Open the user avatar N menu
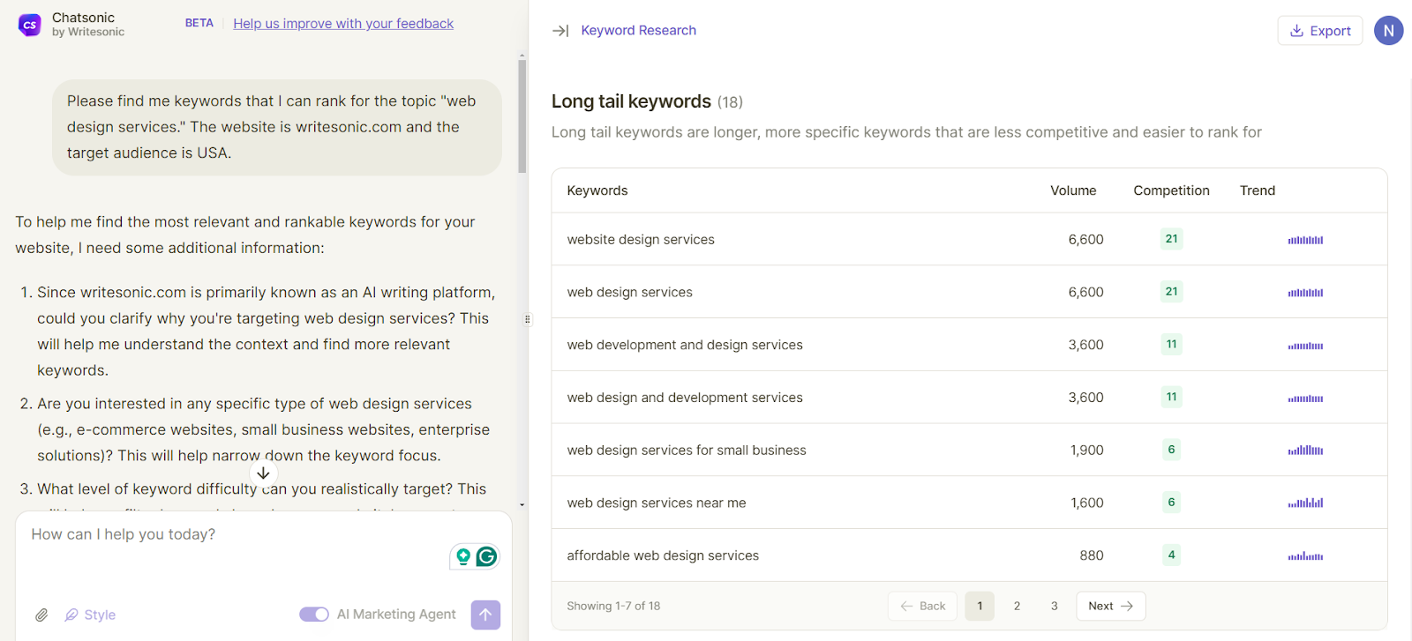 point(1388,31)
